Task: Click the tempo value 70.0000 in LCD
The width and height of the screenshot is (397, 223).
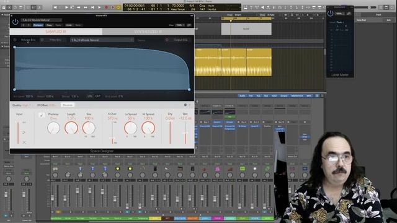Action: tap(178, 6)
